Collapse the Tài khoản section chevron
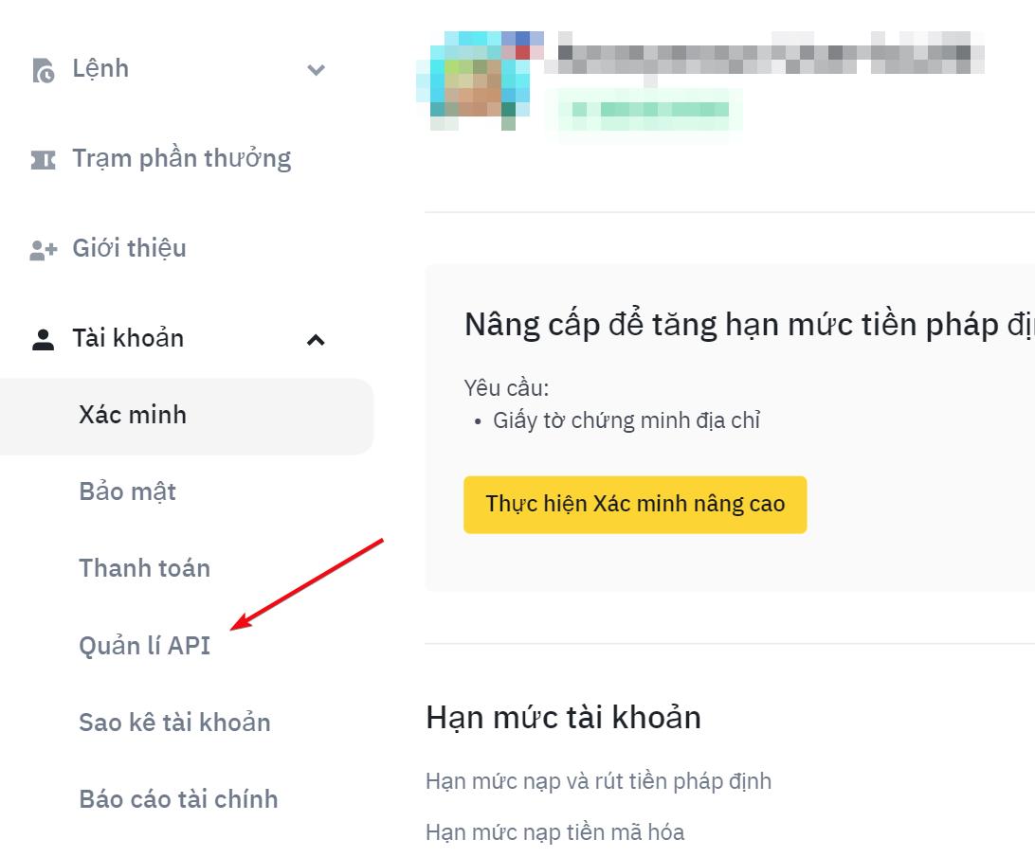Viewport: 1035px width, 857px height. tap(317, 340)
